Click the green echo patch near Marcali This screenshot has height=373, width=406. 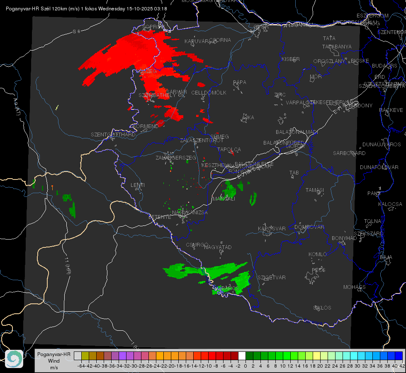coord(229,190)
